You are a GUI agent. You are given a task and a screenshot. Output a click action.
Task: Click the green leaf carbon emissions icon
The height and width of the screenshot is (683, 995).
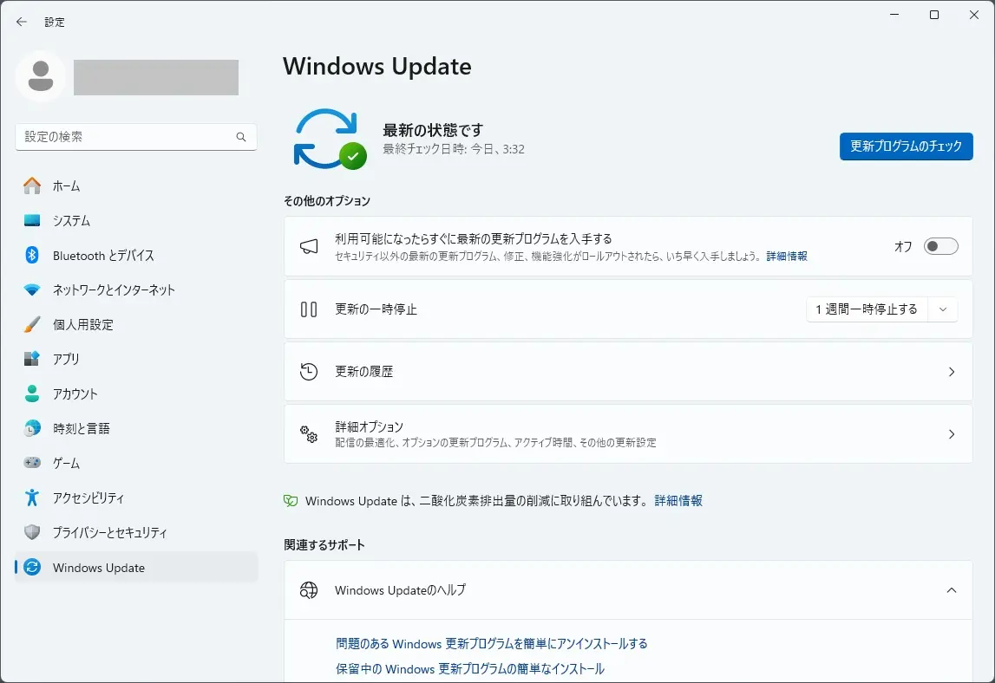pos(291,501)
